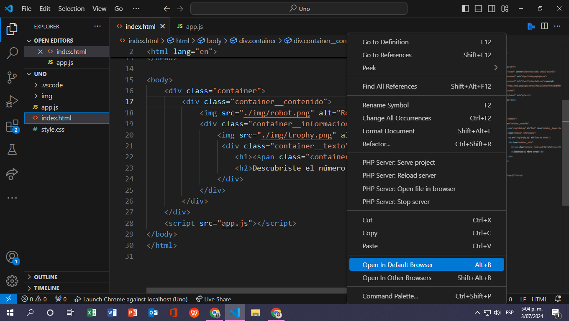Click the Uno command center search box
The image size is (569, 321).
tap(299, 8)
